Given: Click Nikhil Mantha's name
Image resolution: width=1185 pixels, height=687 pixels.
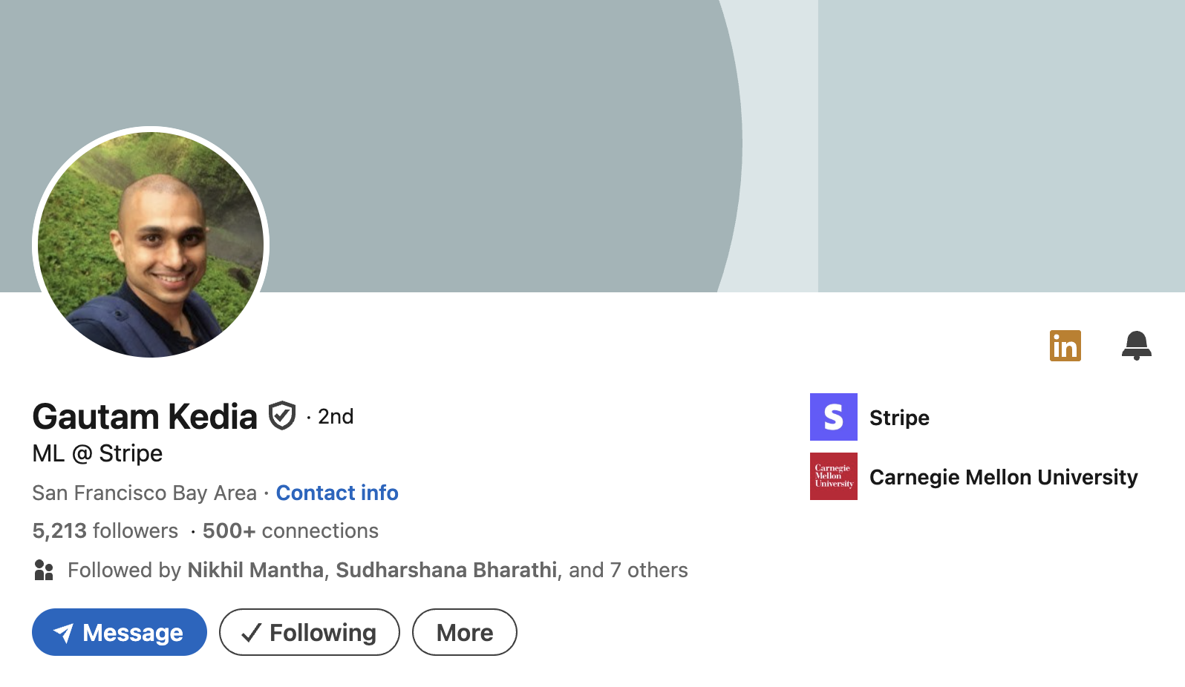Looking at the screenshot, I should (255, 570).
